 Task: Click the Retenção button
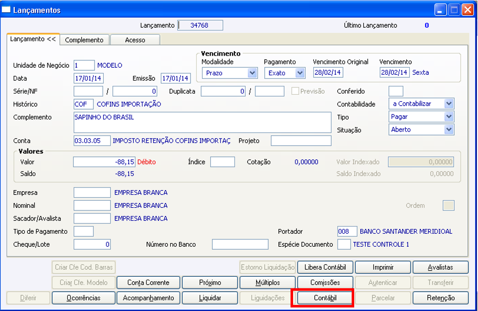coord(441,298)
